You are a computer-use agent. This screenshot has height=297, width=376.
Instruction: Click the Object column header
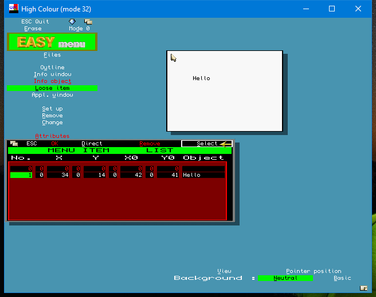203,158
